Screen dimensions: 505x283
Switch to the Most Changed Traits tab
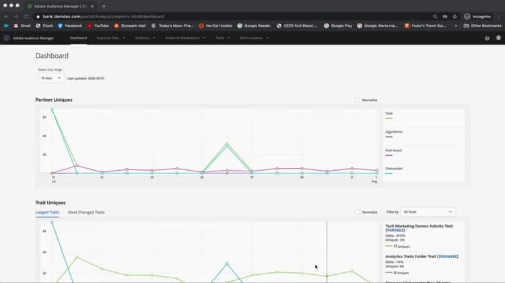[86, 212]
